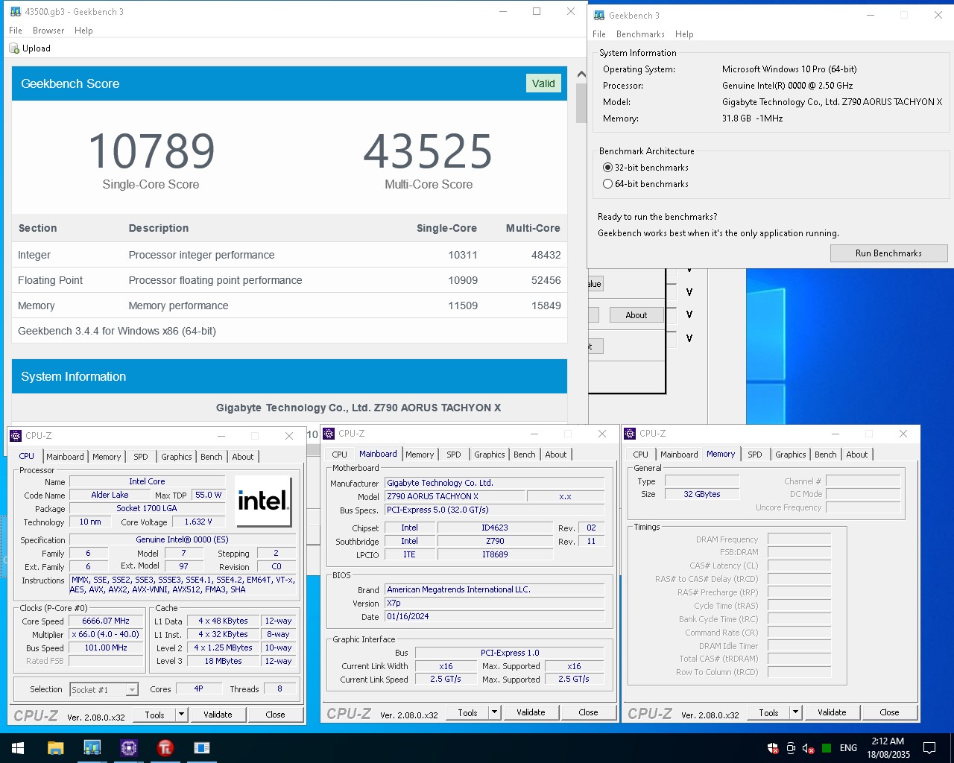Switch to SPD tab in left CPU-Z
The image size is (954, 763).
[x=141, y=457]
